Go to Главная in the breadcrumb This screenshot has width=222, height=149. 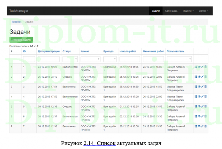[x=17, y=22]
